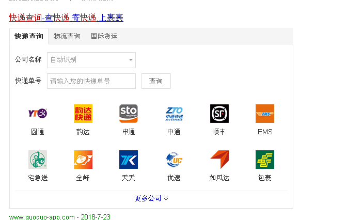Click the 申通 text label
Image resolution: width=362 pixels, height=220 pixels.
[129, 132]
